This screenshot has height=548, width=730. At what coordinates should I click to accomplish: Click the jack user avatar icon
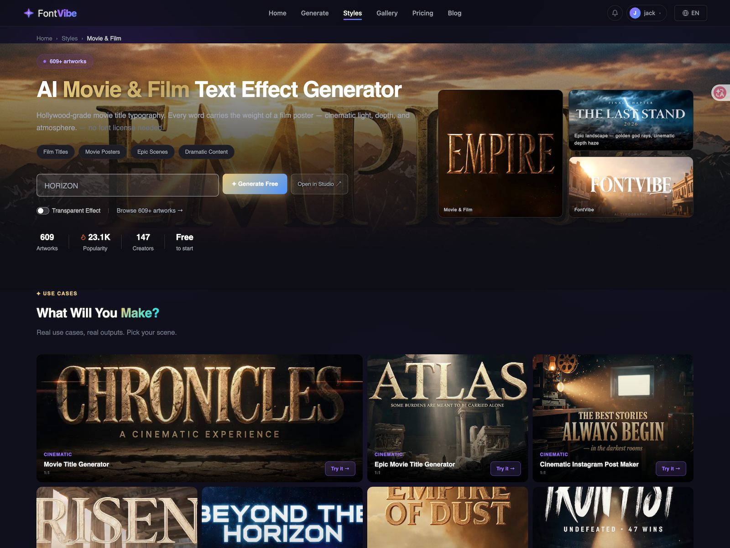coord(635,13)
